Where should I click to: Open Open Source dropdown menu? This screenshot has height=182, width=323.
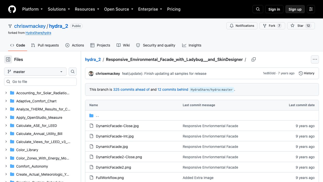(x=119, y=9)
